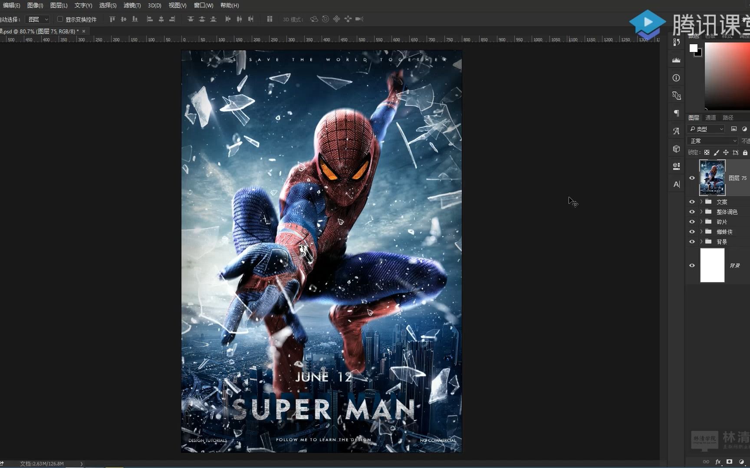Image resolution: width=750 pixels, height=468 pixels.
Task: Open the Histogram panel icon
Action: tap(676, 60)
